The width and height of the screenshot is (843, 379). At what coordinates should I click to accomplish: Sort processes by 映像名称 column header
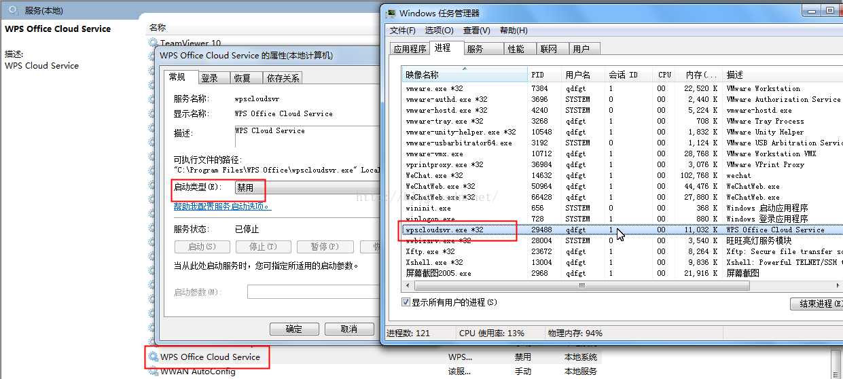tap(465, 74)
